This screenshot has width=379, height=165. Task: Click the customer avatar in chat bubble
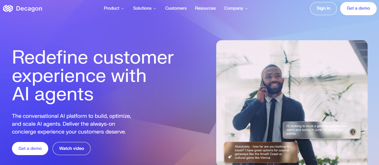353,132
